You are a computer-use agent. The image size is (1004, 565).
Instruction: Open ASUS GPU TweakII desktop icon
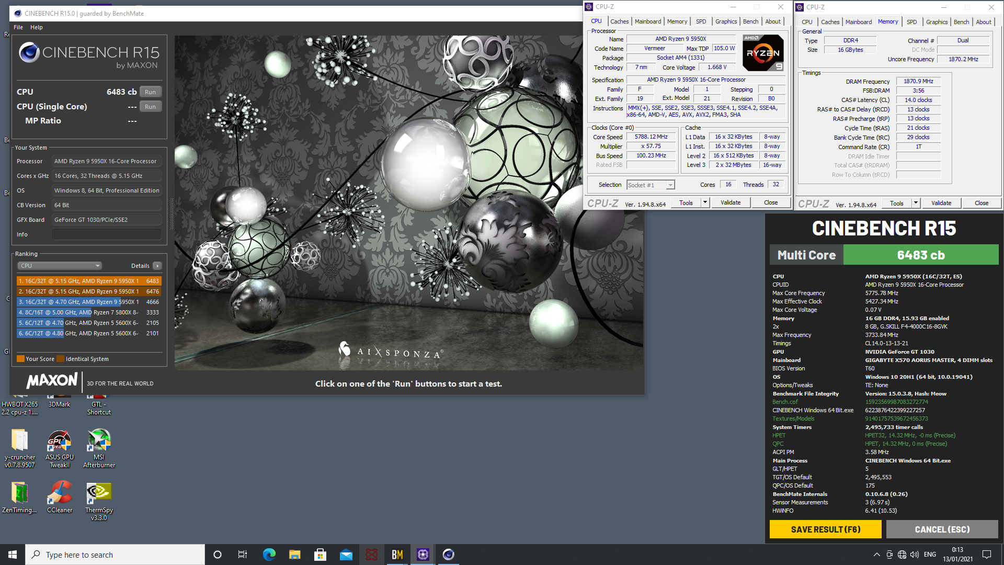[x=60, y=448]
